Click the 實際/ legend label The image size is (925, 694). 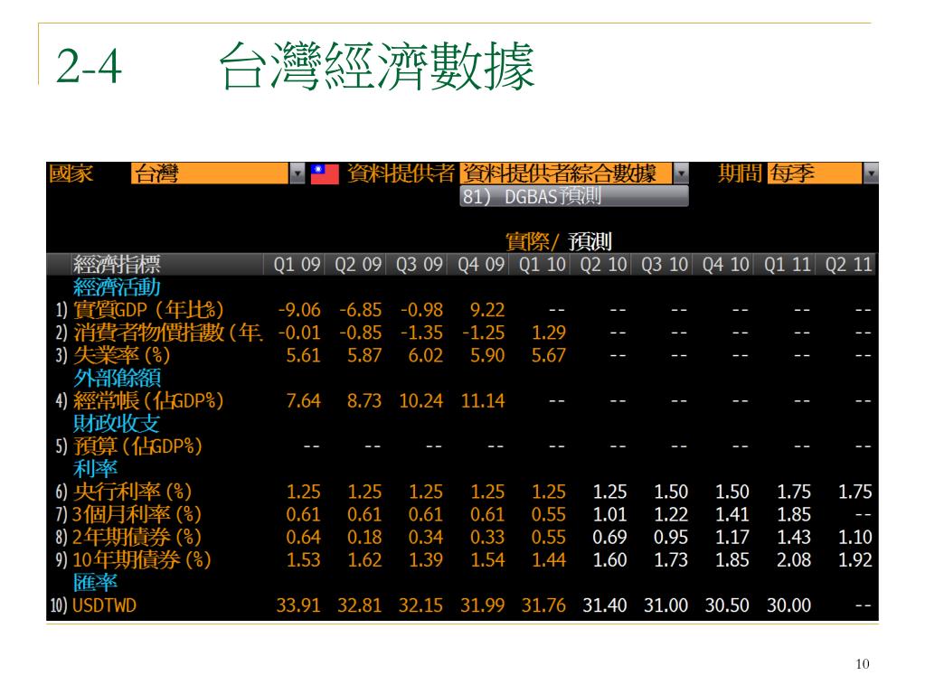click(x=533, y=242)
